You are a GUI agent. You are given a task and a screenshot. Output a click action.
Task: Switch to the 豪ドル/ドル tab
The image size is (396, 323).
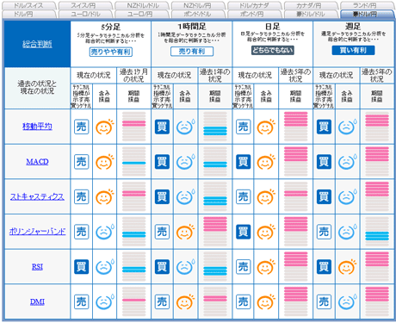[x=311, y=14]
